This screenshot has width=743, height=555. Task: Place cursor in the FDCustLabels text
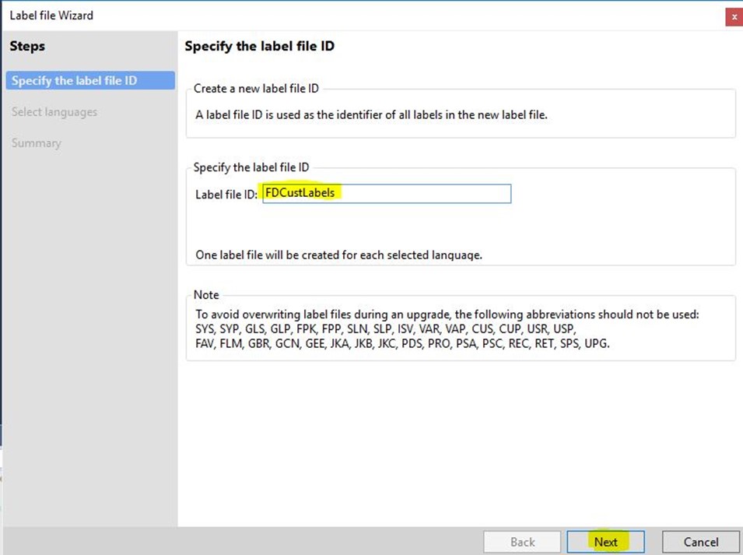(300, 192)
